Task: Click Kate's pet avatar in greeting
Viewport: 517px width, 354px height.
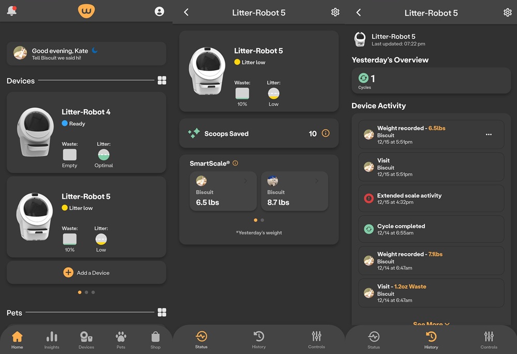Action: [20, 53]
